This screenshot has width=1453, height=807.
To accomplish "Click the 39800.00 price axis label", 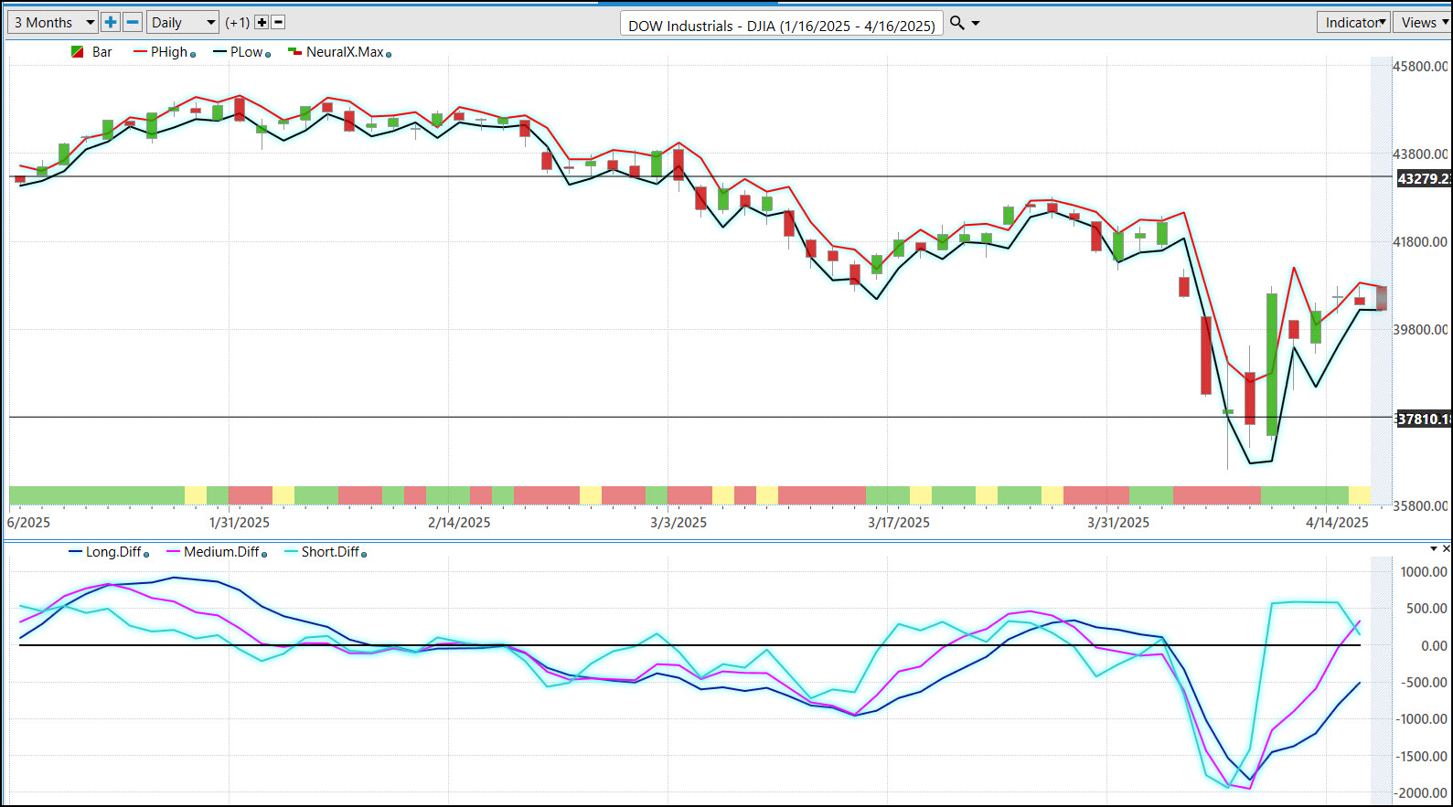I will (x=1420, y=330).
